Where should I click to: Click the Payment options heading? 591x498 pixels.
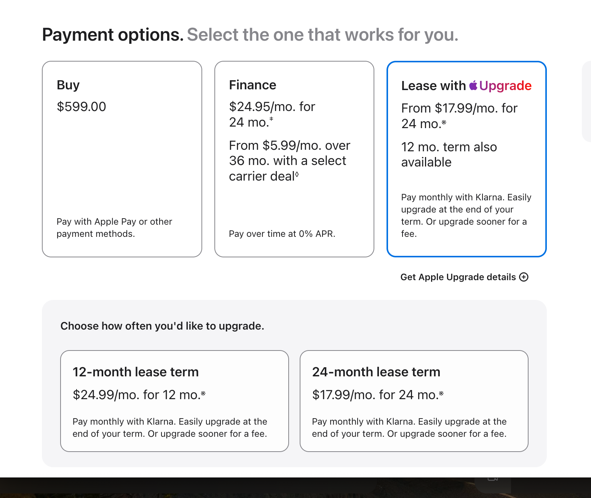(x=113, y=35)
